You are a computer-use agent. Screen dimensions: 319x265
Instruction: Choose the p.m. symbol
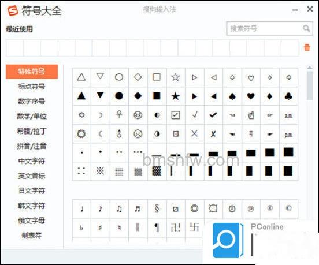tap(288, 135)
